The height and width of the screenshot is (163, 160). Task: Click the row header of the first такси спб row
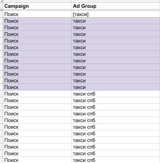(x=2, y=94)
